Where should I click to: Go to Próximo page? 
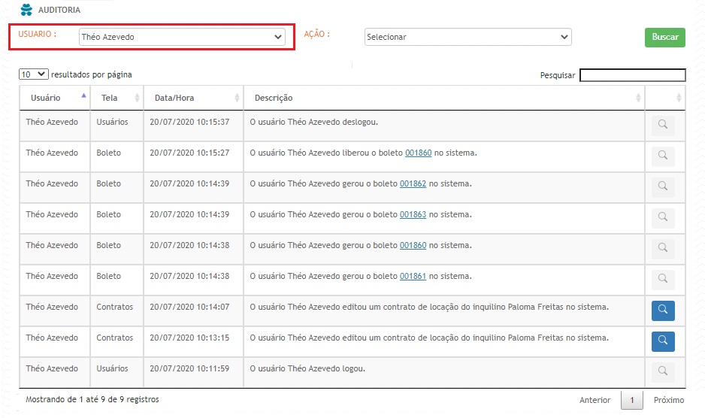(x=668, y=401)
